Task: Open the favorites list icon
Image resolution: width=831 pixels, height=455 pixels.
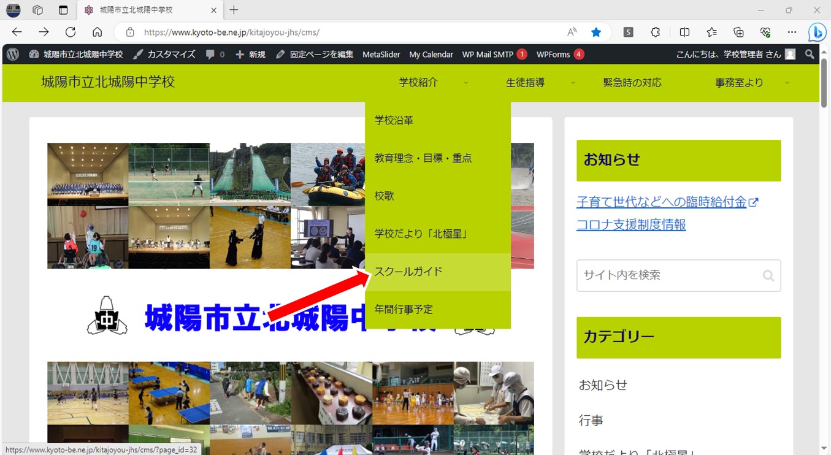Action: pos(711,32)
